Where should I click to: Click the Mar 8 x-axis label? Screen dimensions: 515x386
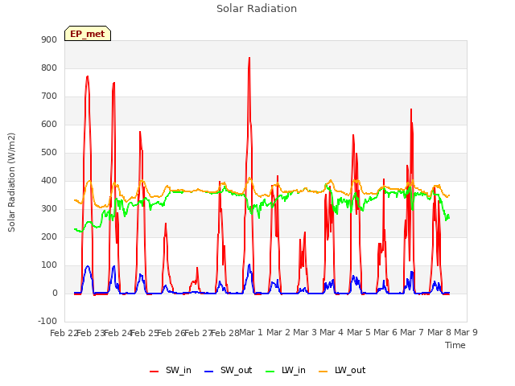439,332
